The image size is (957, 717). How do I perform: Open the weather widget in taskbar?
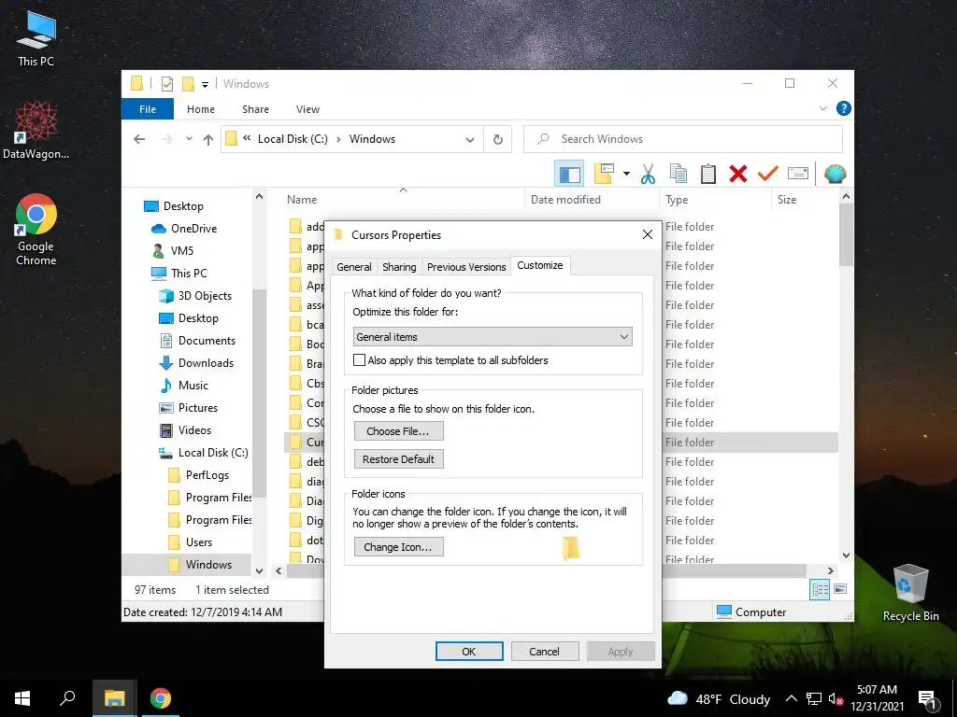point(719,698)
